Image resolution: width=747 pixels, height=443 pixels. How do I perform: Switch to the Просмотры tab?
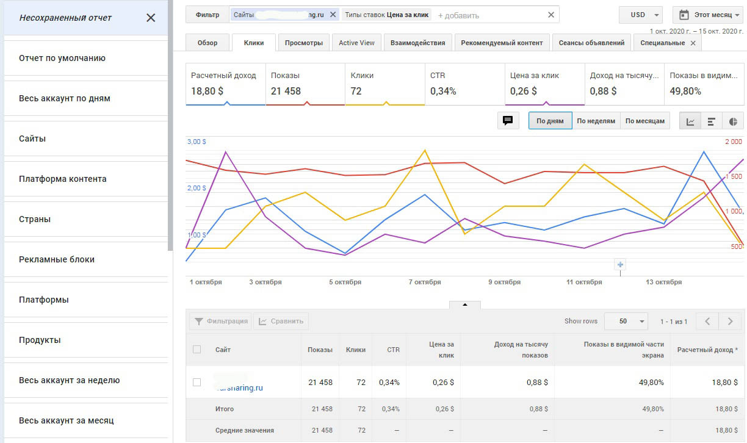click(x=304, y=43)
